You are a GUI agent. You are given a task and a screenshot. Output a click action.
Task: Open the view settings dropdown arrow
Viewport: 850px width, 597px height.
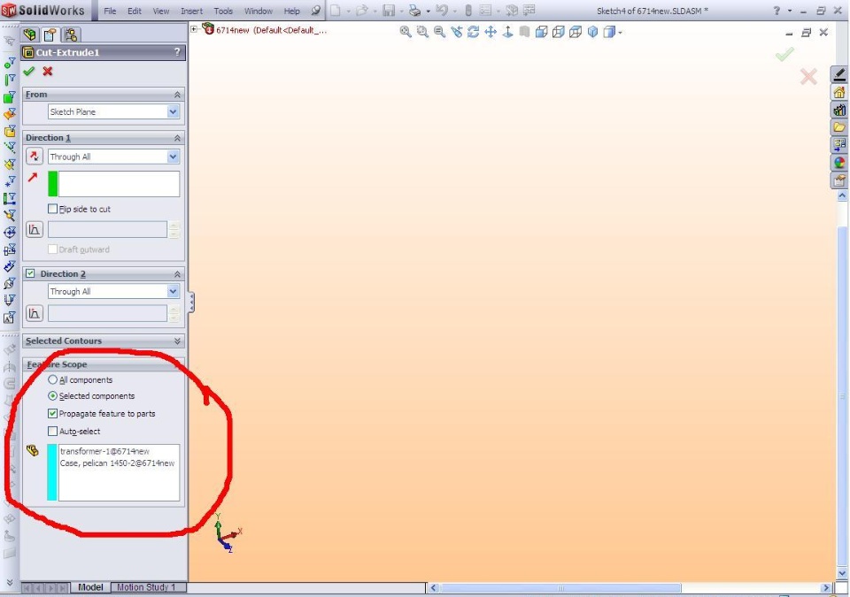click(620, 33)
